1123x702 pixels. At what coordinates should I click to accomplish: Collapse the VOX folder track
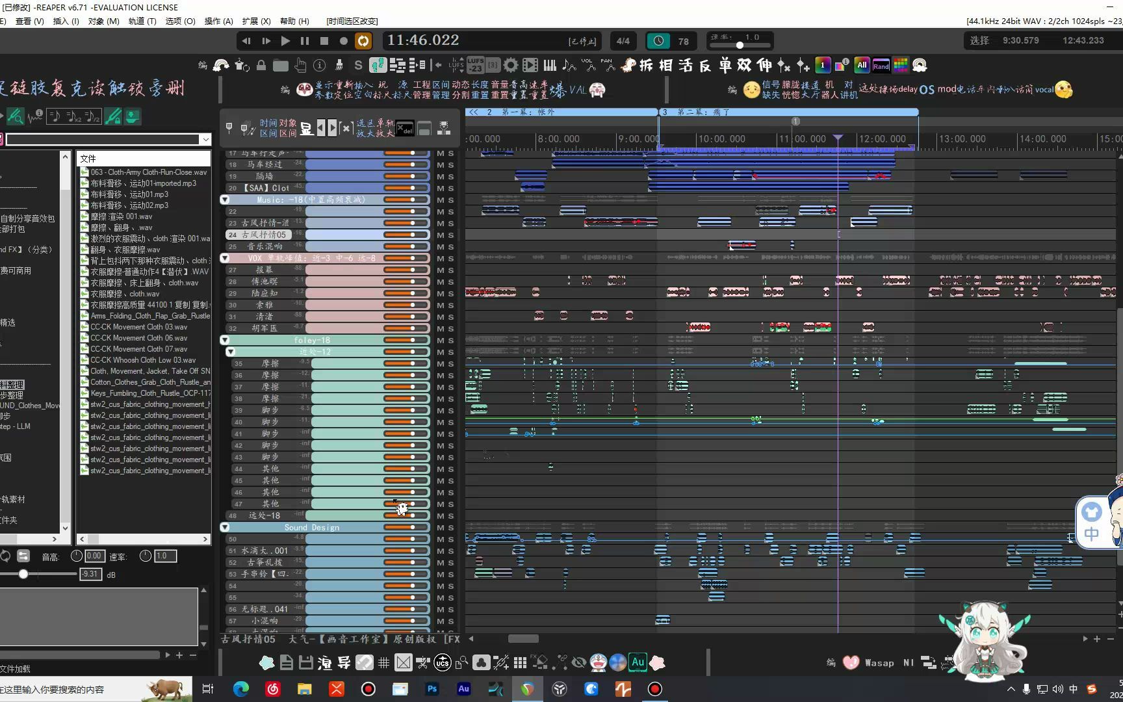(x=225, y=258)
